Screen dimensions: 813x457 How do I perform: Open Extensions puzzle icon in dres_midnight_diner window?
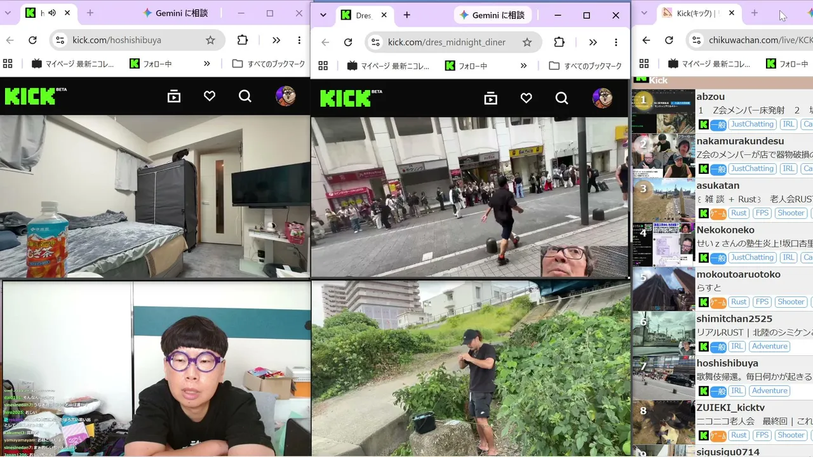pyautogui.click(x=559, y=43)
